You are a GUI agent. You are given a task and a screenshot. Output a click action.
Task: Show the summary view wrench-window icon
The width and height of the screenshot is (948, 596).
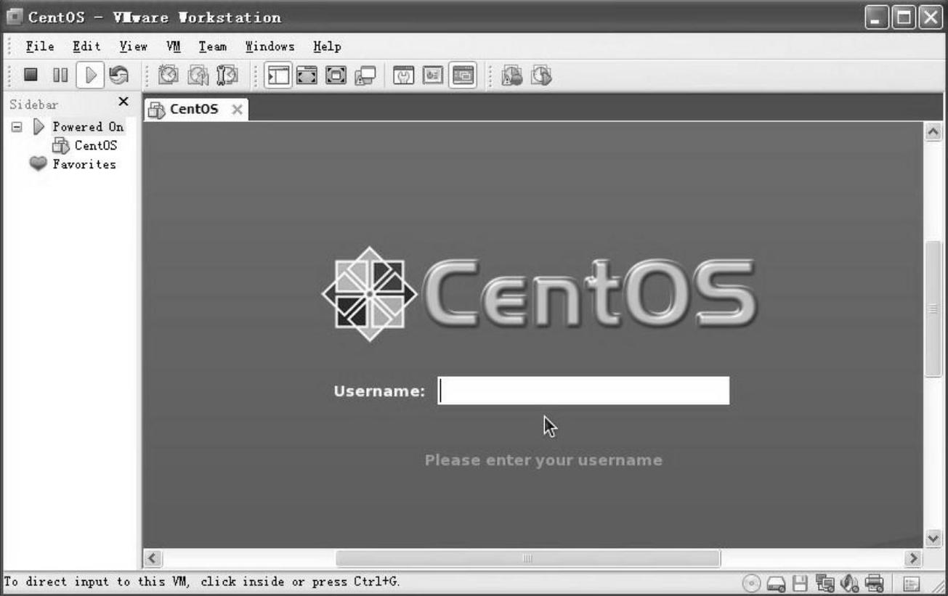[403, 75]
